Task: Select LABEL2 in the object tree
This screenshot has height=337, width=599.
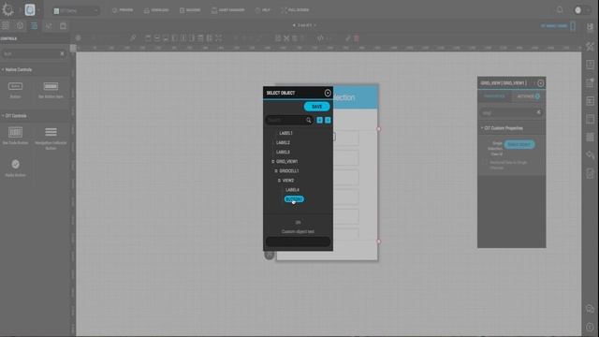Action: pyautogui.click(x=283, y=142)
